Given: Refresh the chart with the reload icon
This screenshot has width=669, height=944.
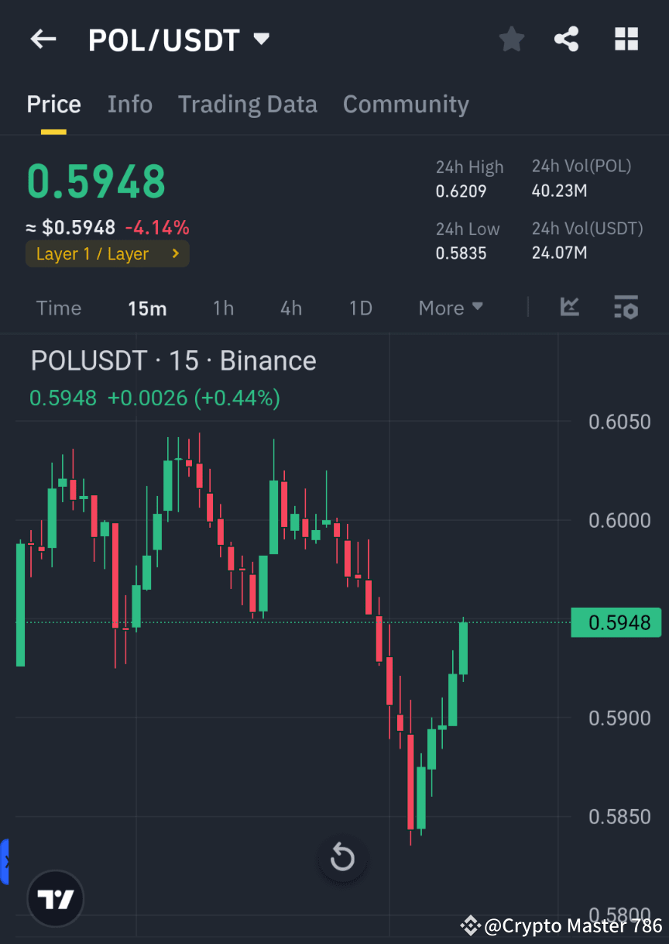Looking at the screenshot, I should [342, 858].
